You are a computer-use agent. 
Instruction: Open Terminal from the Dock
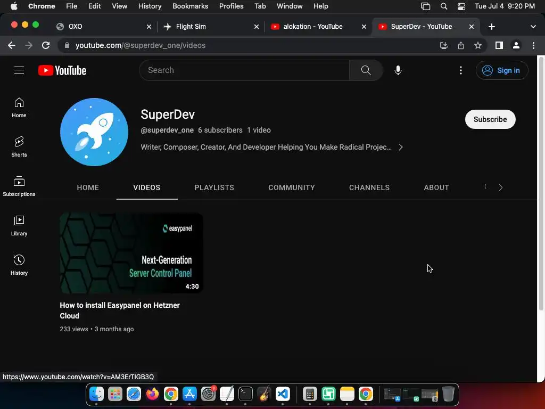245,394
